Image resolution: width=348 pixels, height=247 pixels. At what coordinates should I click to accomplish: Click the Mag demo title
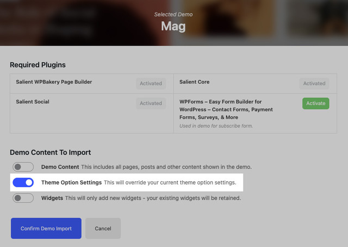tap(173, 26)
